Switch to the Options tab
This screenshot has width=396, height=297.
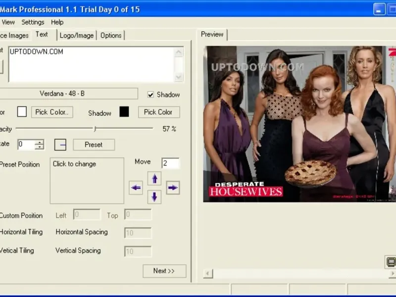click(x=111, y=35)
